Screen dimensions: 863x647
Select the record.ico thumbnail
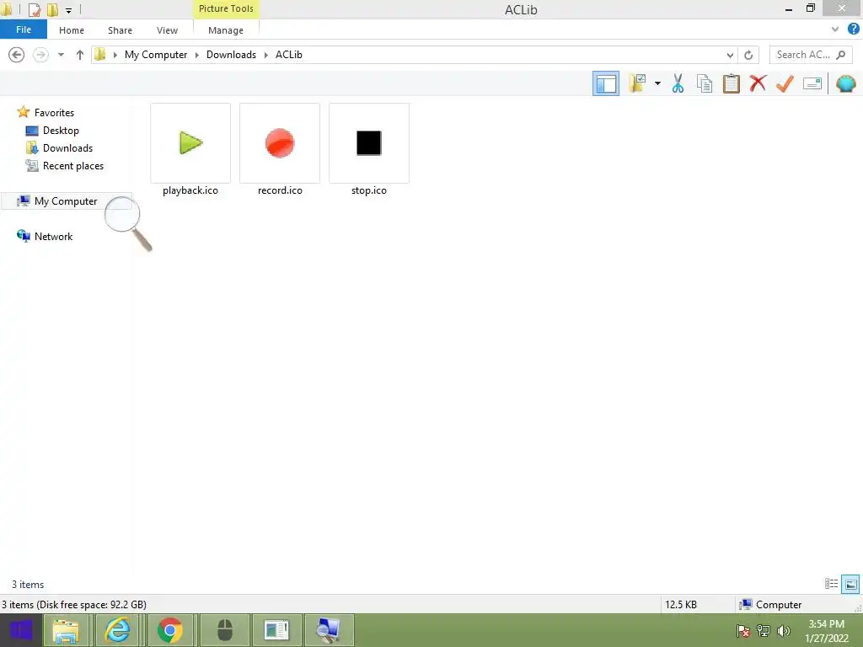point(280,143)
